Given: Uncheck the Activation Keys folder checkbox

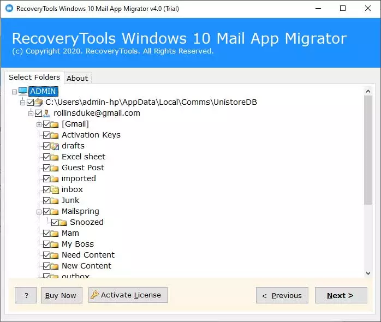Looking at the screenshot, I should click(x=46, y=135).
